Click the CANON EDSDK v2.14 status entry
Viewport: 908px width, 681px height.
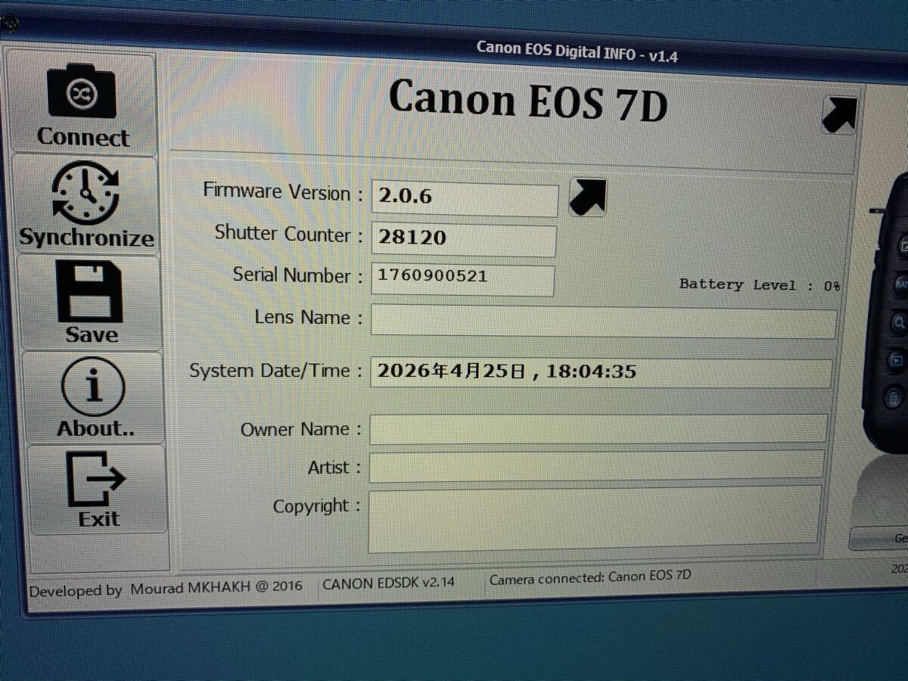point(389,583)
